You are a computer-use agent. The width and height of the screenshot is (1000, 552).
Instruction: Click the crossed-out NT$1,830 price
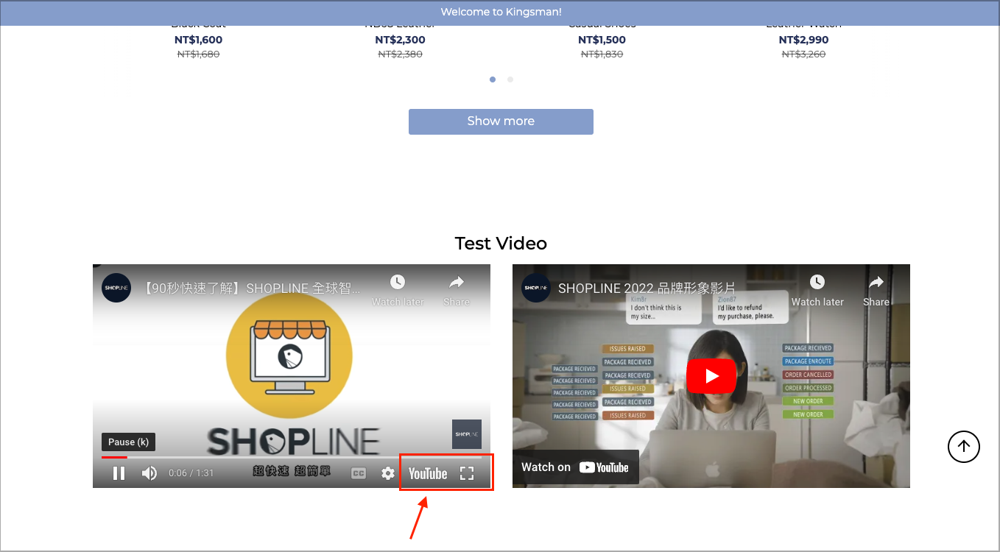click(602, 54)
